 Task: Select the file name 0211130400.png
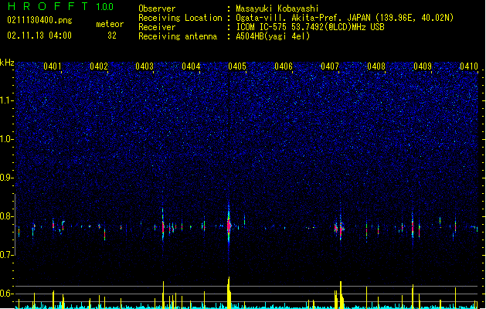[39, 21]
